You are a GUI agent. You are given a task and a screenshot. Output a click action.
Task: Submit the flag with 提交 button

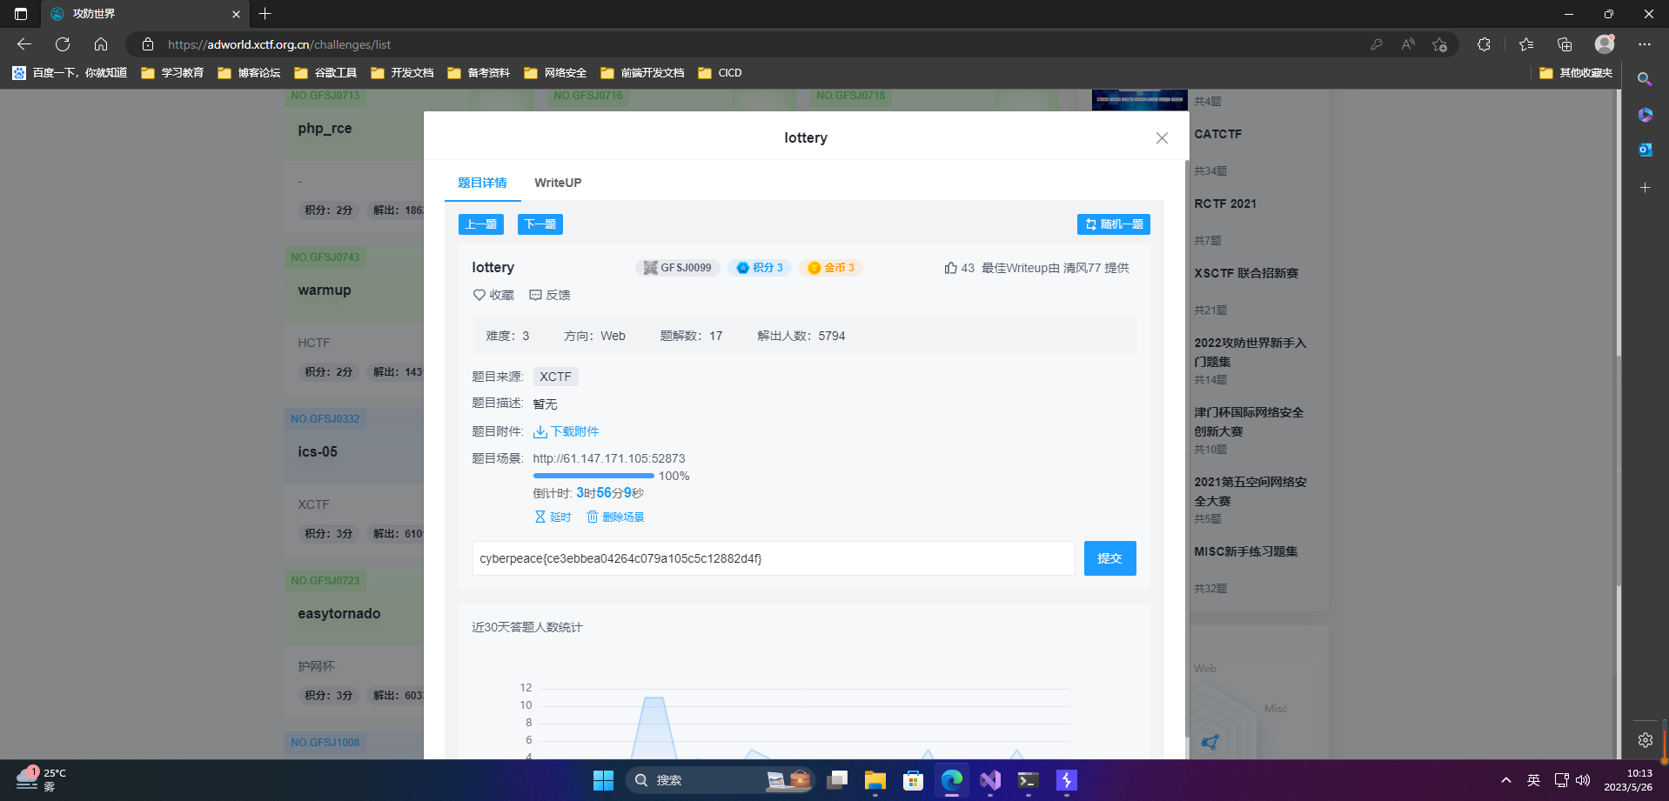coord(1109,558)
